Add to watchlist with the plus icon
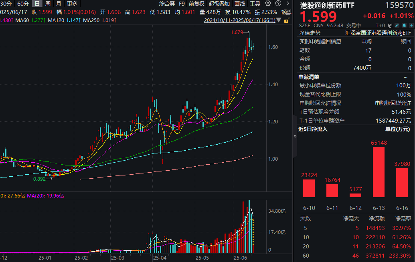The width and height of the screenshot is (415, 262). pyautogui.click(x=411, y=25)
